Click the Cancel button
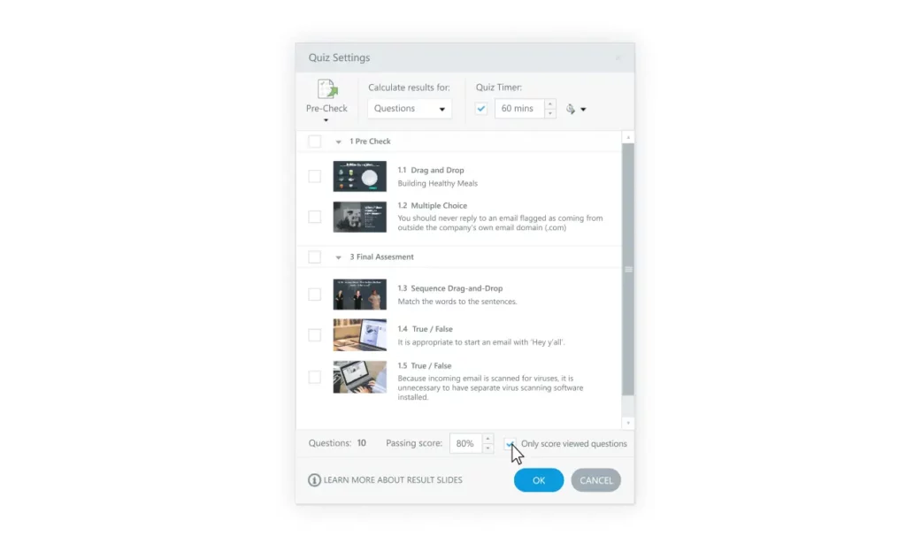The image size is (906, 551). (x=595, y=480)
